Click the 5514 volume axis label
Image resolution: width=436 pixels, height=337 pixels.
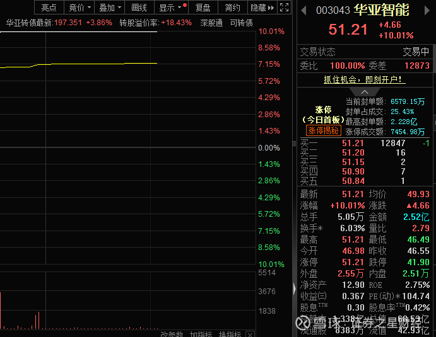(267, 273)
